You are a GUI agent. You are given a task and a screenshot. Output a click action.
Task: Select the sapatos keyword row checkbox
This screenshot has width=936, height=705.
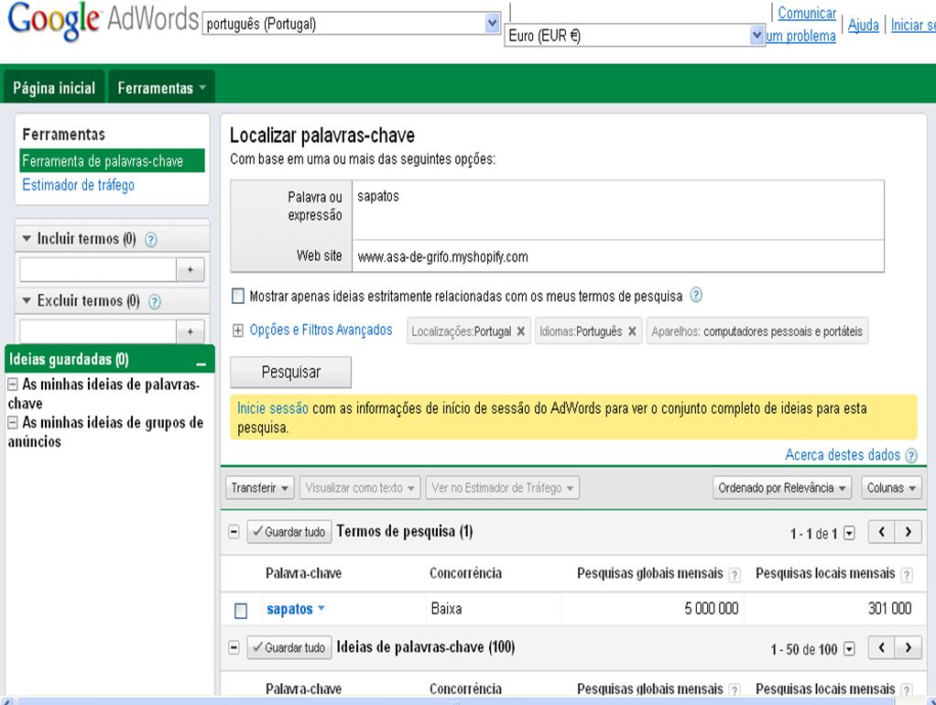(241, 611)
